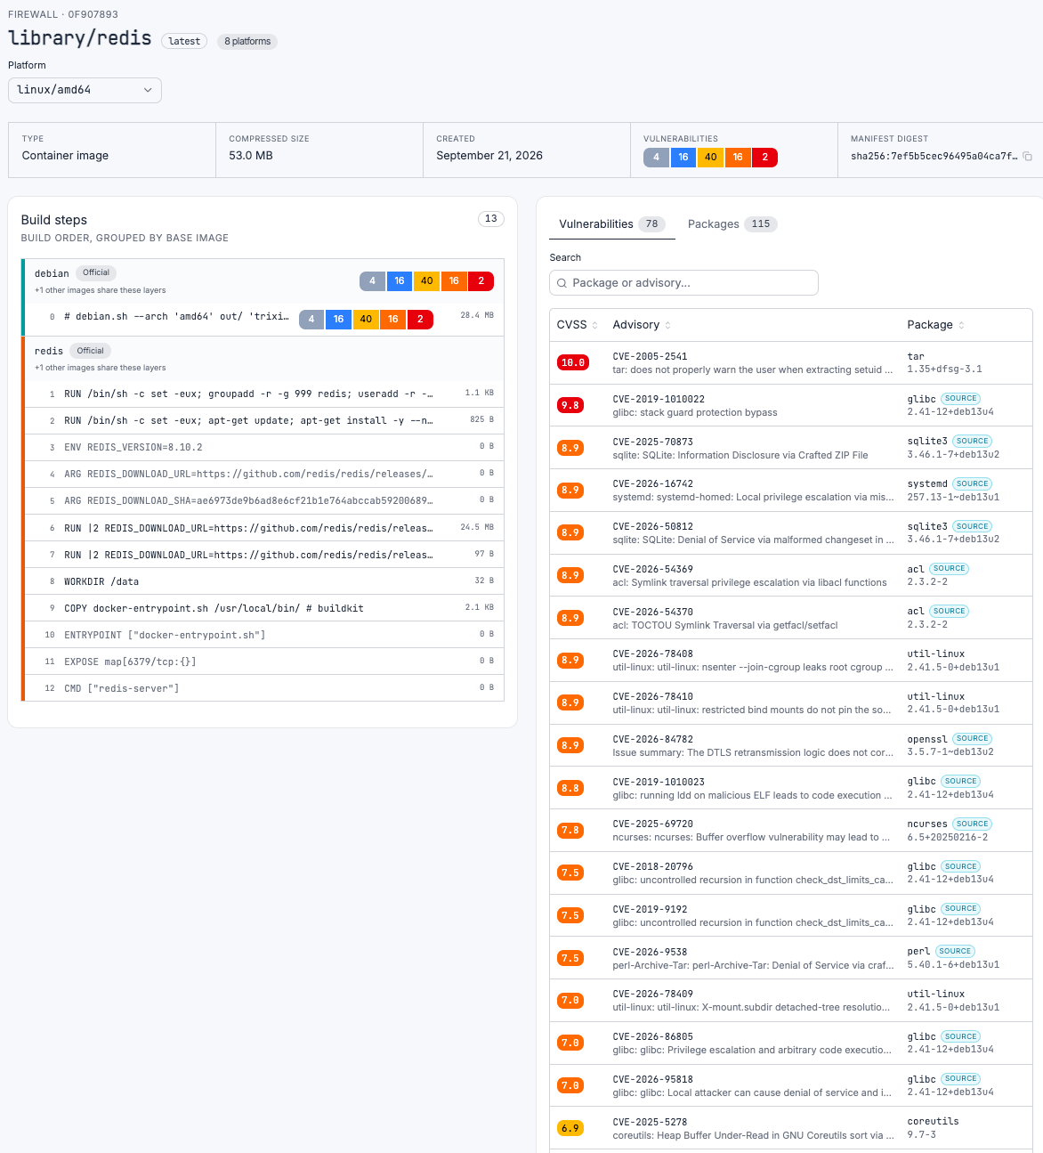
Task: Open advisory CVE-2019-1010022
Action: click(x=659, y=399)
